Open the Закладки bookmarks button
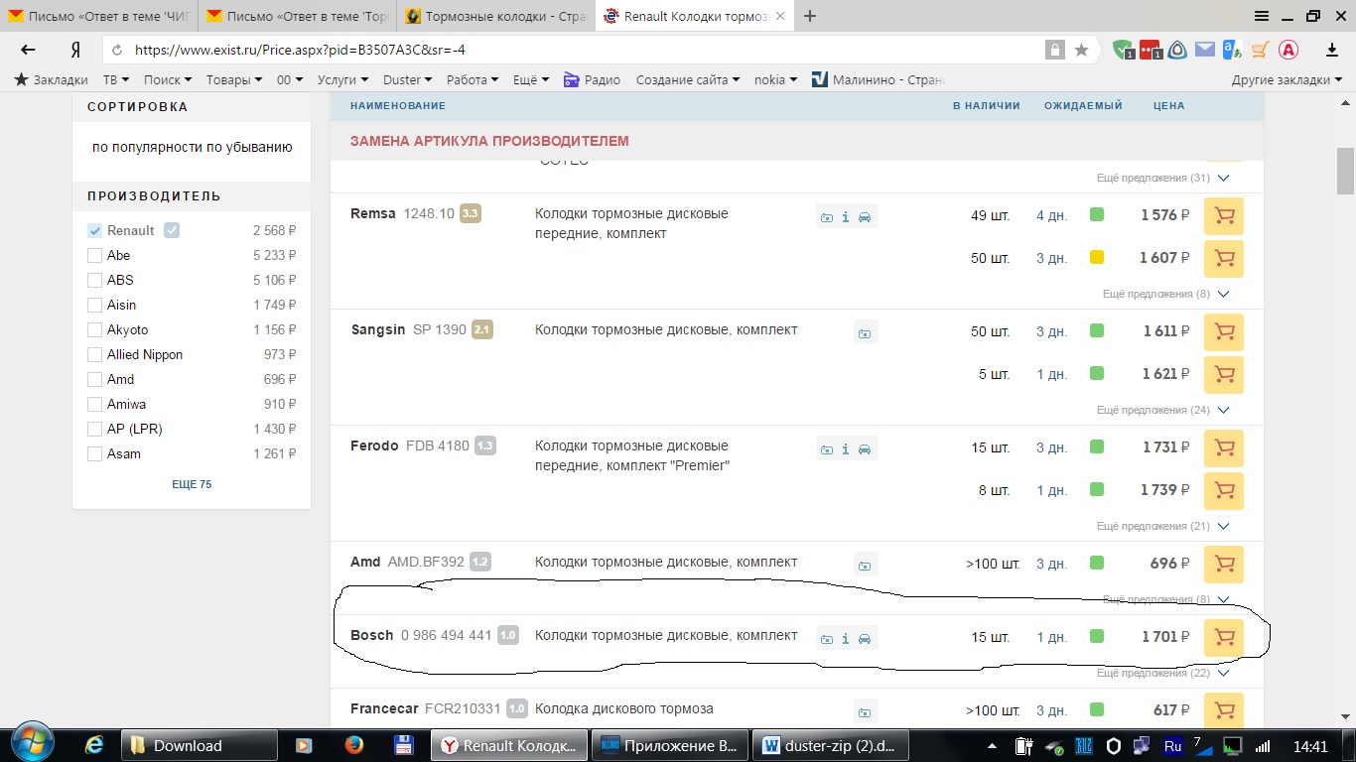Viewport: 1356px width, 762px height. (x=51, y=79)
